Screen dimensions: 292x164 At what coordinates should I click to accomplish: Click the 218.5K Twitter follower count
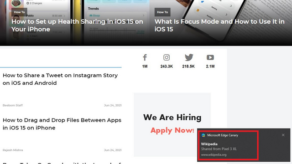click(188, 67)
